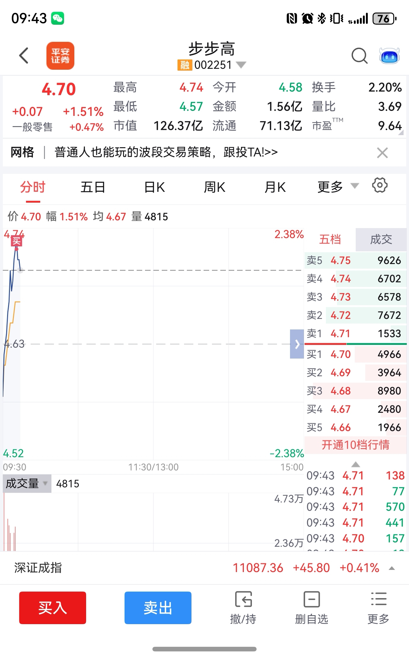Image resolution: width=409 pixels, height=657 pixels.
Task: Tap the WeChat notification icon in status bar
Action: [x=58, y=18]
